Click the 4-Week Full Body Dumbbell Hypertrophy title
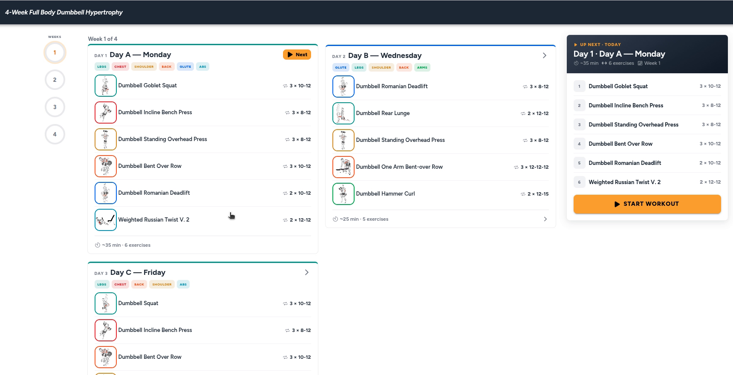The image size is (733, 375). tap(64, 12)
